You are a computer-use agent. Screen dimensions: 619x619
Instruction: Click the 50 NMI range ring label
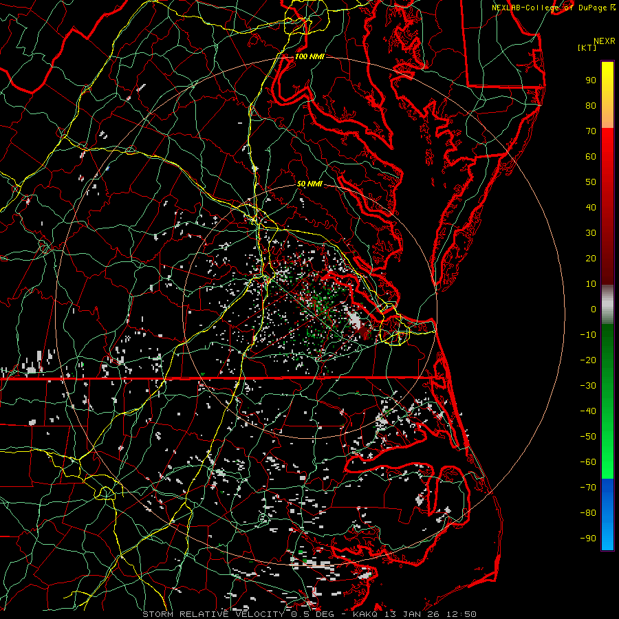coord(309,184)
